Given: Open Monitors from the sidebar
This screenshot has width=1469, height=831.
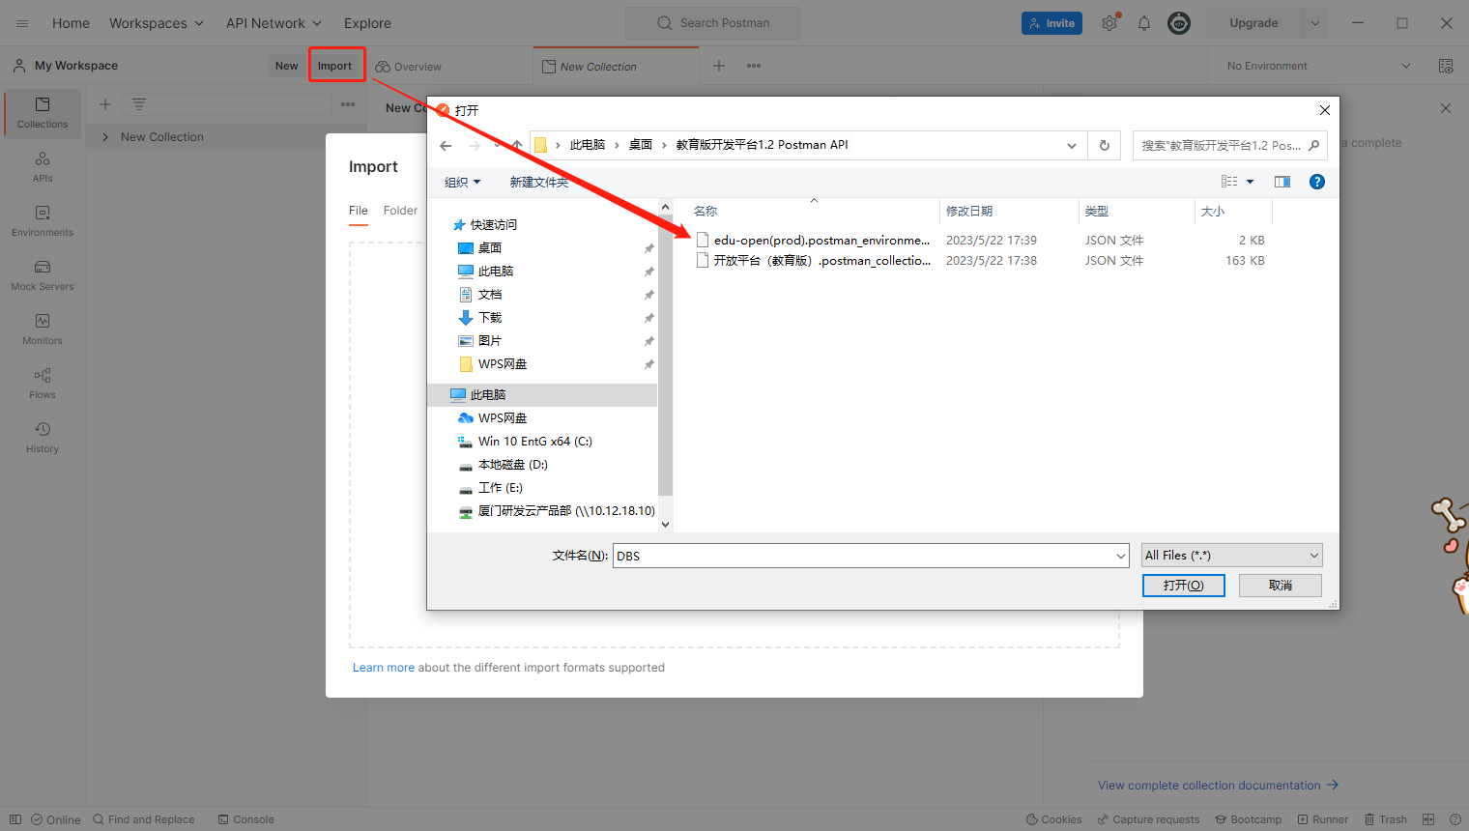Looking at the screenshot, I should (x=43, y=329).
